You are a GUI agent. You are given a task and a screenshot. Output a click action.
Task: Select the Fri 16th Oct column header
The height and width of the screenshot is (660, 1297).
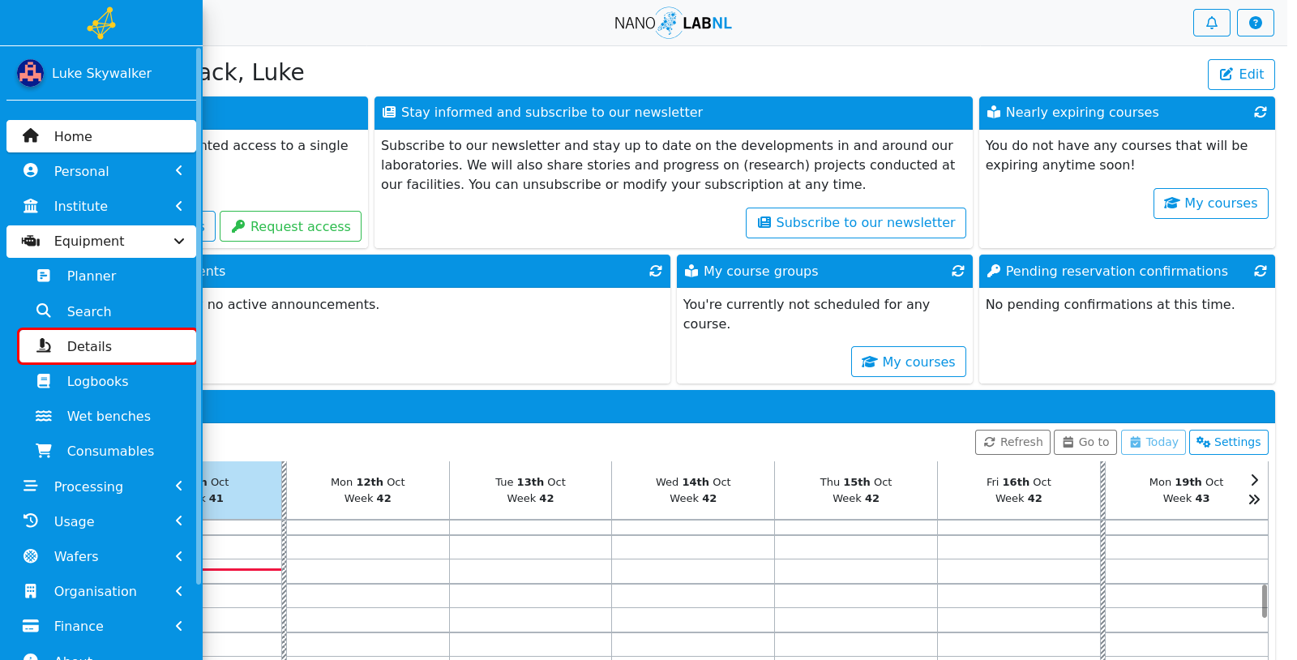point(1019,490)
